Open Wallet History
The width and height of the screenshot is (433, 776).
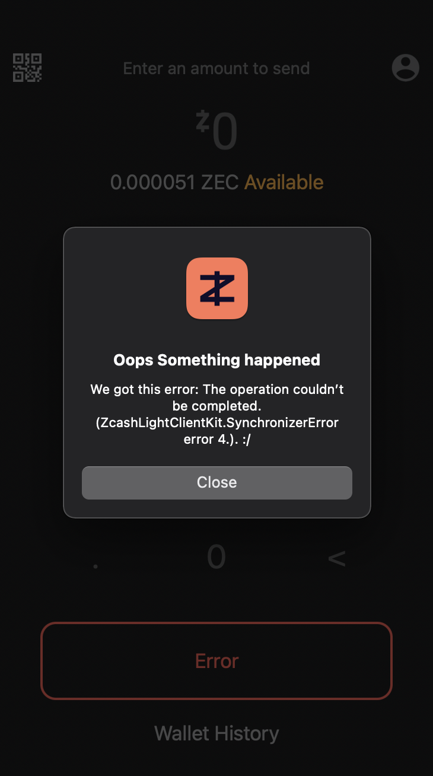(x=216, y=733)
